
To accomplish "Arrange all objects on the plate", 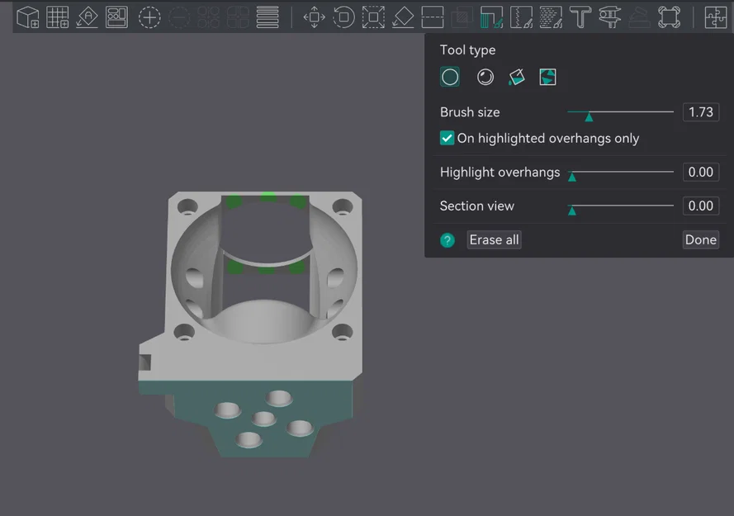I will click(116, 17).
